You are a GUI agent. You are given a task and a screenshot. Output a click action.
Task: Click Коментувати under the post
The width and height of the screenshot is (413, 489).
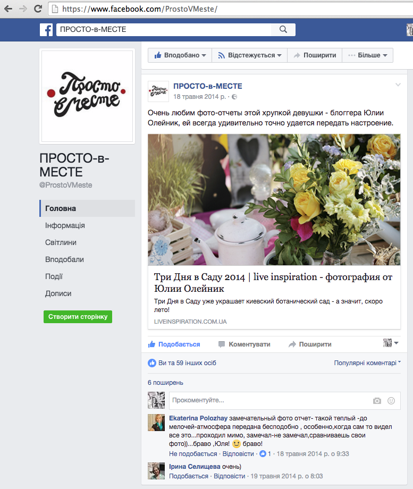245,344
